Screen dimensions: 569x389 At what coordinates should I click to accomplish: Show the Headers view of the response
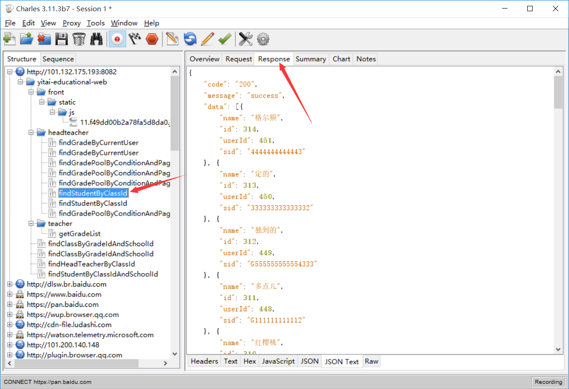(x=204, y=361)
